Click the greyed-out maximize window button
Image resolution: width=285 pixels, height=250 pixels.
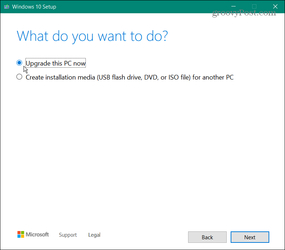tap(254, 6)
